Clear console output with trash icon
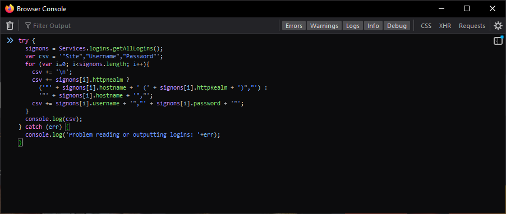 point(10,25)
